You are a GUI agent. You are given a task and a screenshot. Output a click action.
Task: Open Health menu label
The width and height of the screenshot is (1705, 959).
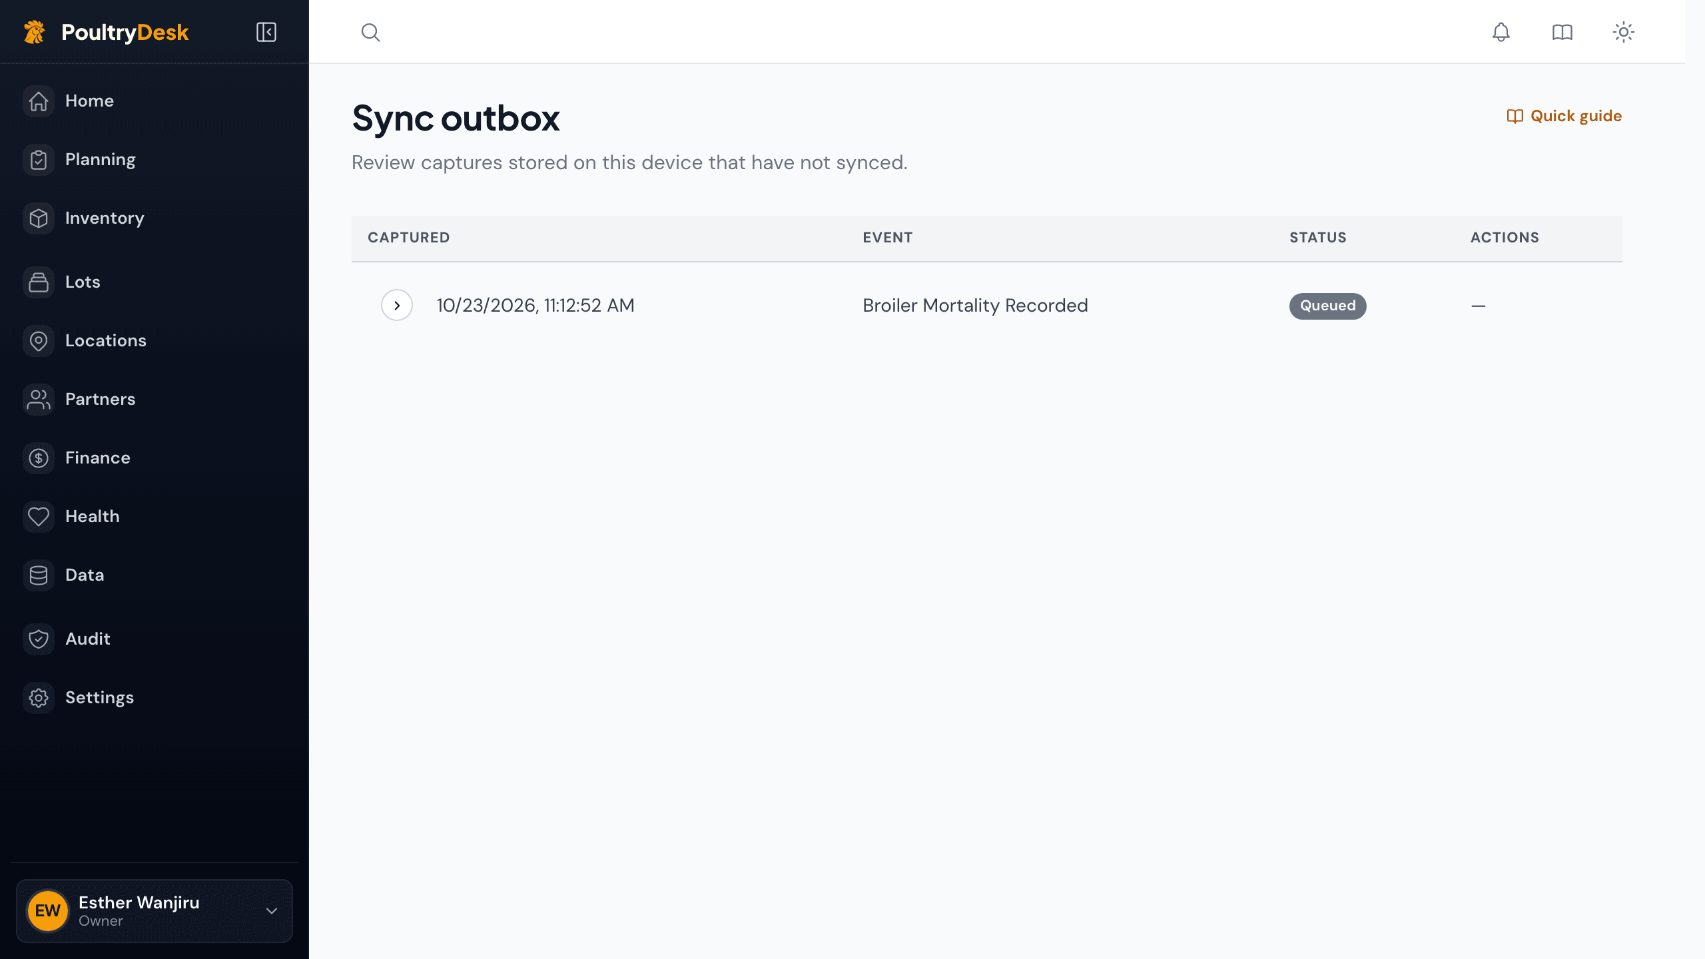[x=93, y=517]
